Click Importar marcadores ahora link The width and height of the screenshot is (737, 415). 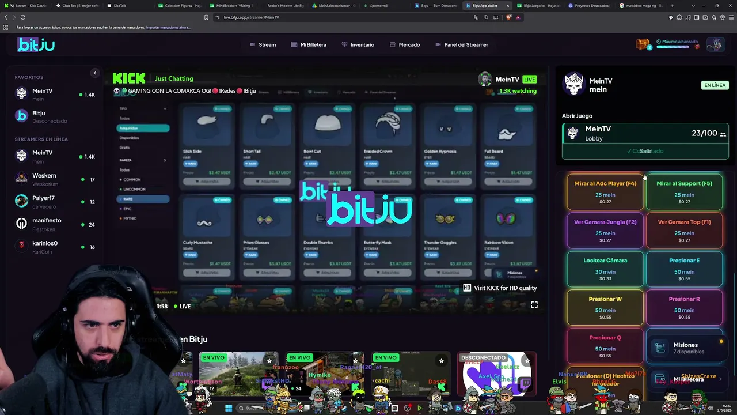(168, 28)
